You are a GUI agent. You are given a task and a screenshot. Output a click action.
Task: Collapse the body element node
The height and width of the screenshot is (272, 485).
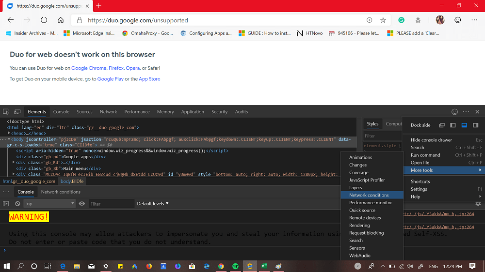(x=9, y=139)
